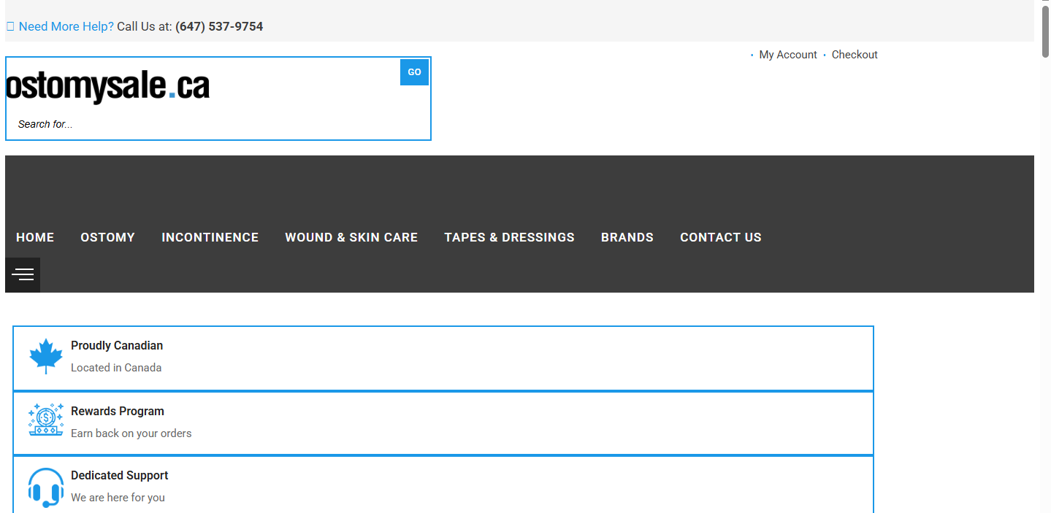This screenshot has width=1051, height=513.
Task: Click the Rewards Program heading
Action: click(118, 411)
